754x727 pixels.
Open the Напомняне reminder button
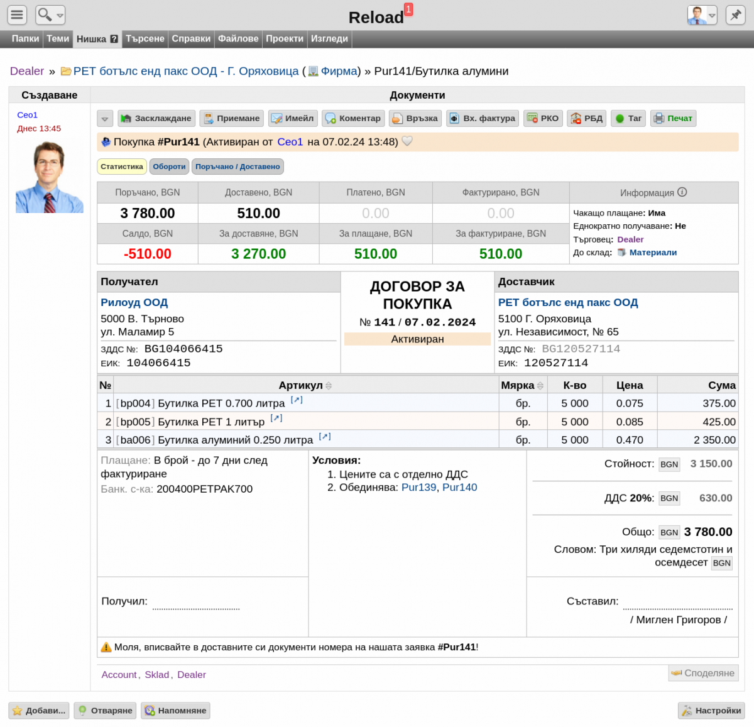tap(175, 710)
